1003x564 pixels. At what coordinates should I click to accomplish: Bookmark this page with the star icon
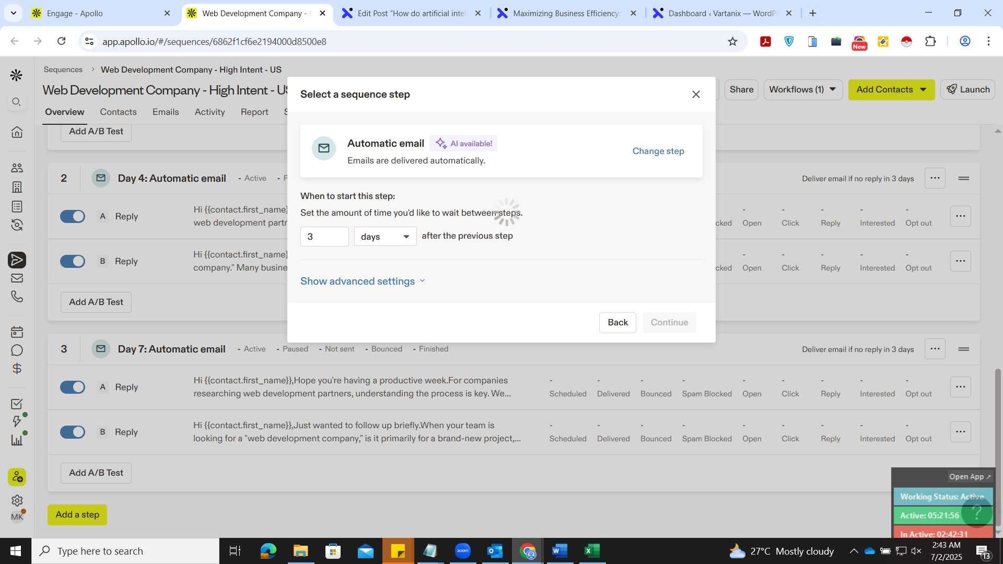click(732, 41)
